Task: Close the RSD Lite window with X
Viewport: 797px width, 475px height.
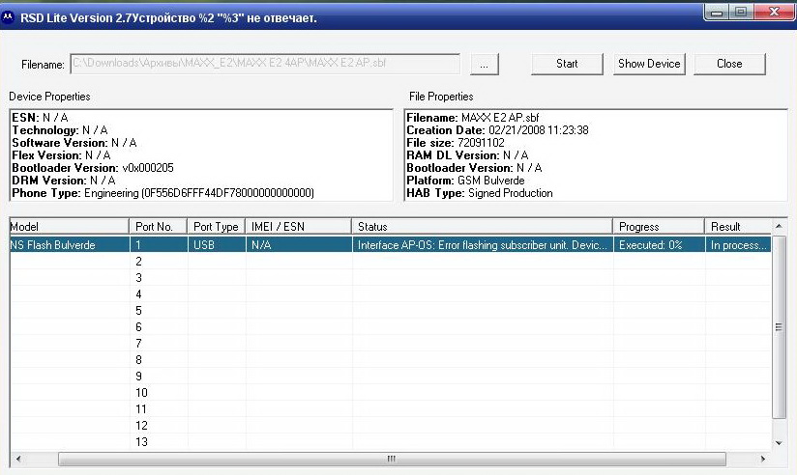Action: (774, 12)
